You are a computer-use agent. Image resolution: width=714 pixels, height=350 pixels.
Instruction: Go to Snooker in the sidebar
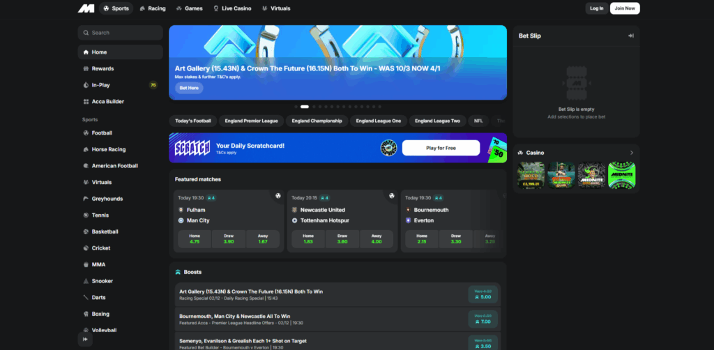102,281
